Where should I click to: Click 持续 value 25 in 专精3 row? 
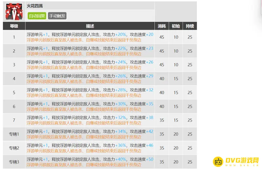click(x=190, y=162)
